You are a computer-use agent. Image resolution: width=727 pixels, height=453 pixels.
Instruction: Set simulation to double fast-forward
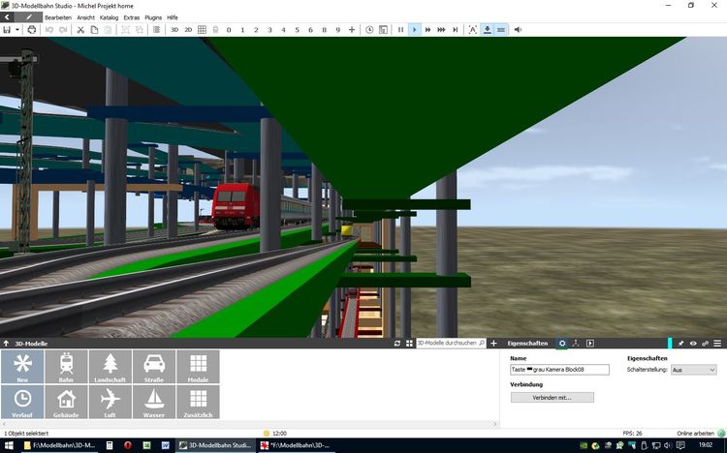pyautogui.click(x=427, y=30)
